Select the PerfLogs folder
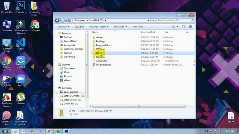This screenshot has height=134, width=239. click(100, 41)
